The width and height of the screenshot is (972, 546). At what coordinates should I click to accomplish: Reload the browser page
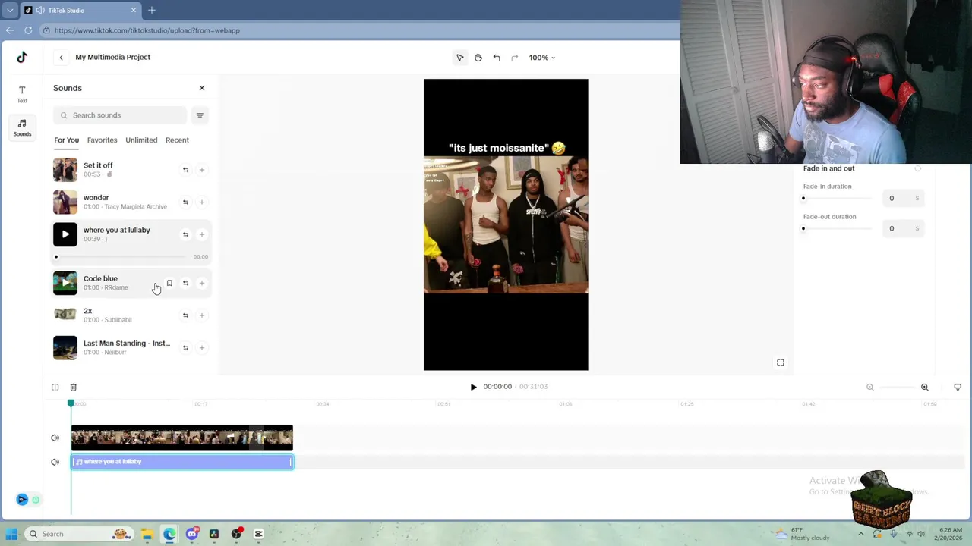pyautogui.click(x=28, y=30)
